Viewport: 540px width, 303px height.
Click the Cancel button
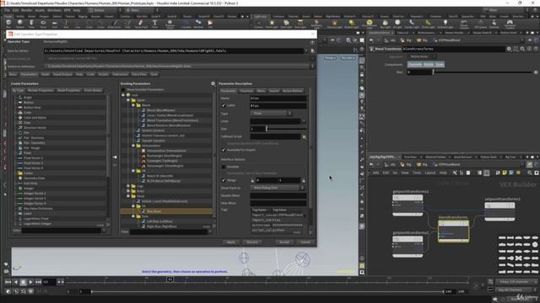point(305,242)
